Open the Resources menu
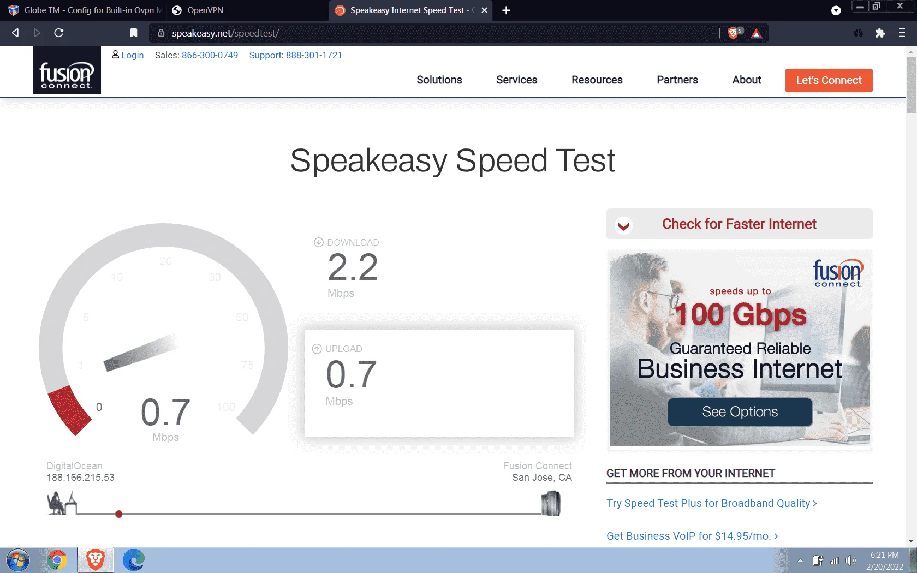The height and width of the screenshot is (573, 917). 597,80
